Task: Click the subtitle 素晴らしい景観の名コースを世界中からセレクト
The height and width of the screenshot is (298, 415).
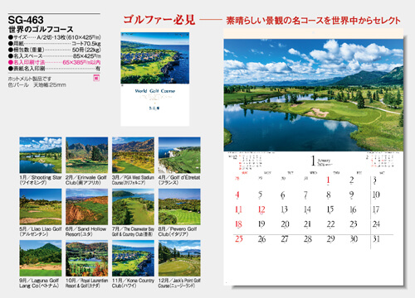Action: click(314, 21)
